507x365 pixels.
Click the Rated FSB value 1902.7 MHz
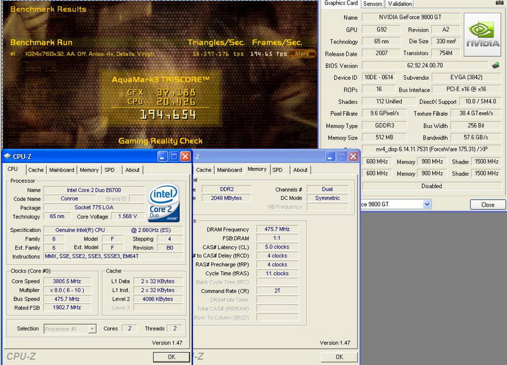coord(67,307)
